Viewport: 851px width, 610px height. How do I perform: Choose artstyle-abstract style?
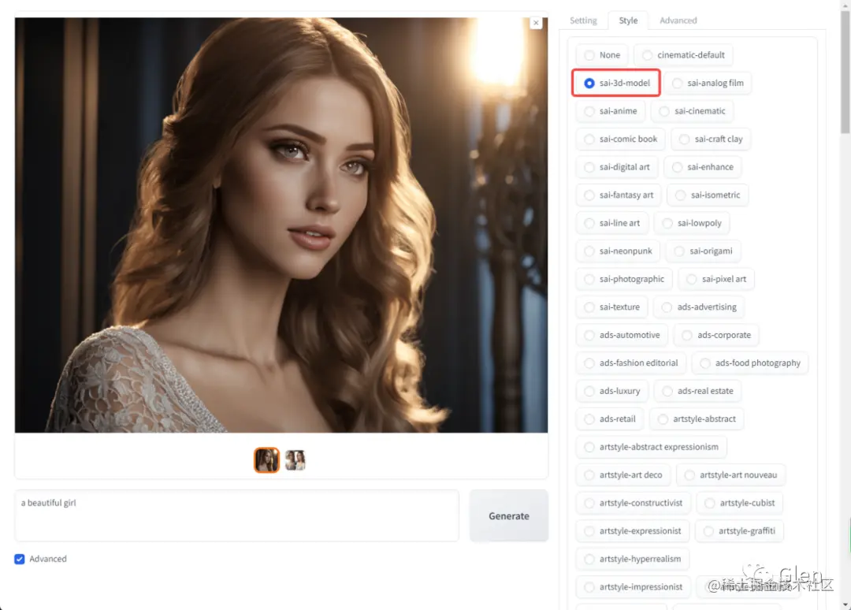click(697, 419)
